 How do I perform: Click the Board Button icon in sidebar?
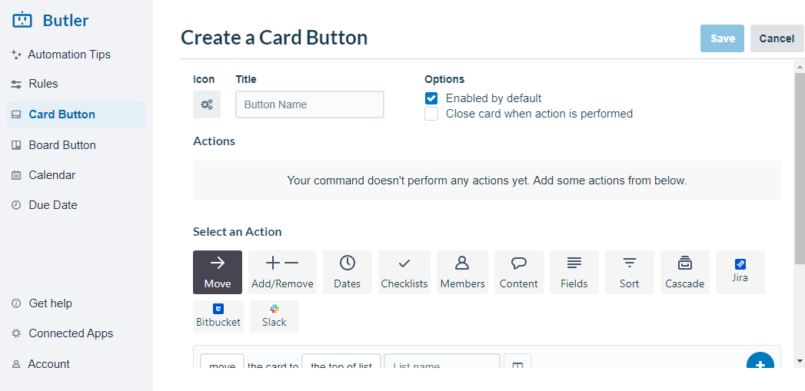click(16, 145)
